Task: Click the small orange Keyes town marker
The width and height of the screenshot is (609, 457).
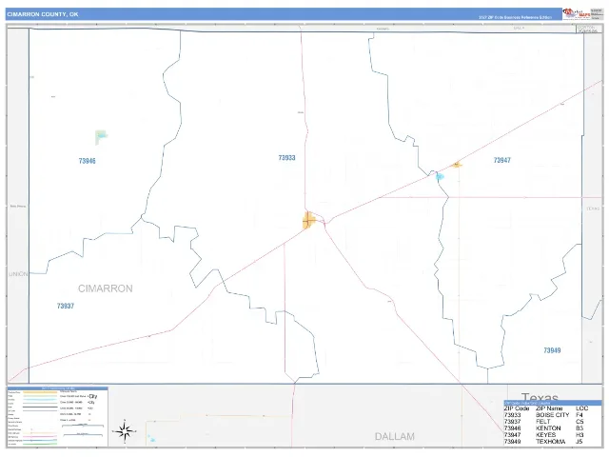Action: [x=457, y=165]
